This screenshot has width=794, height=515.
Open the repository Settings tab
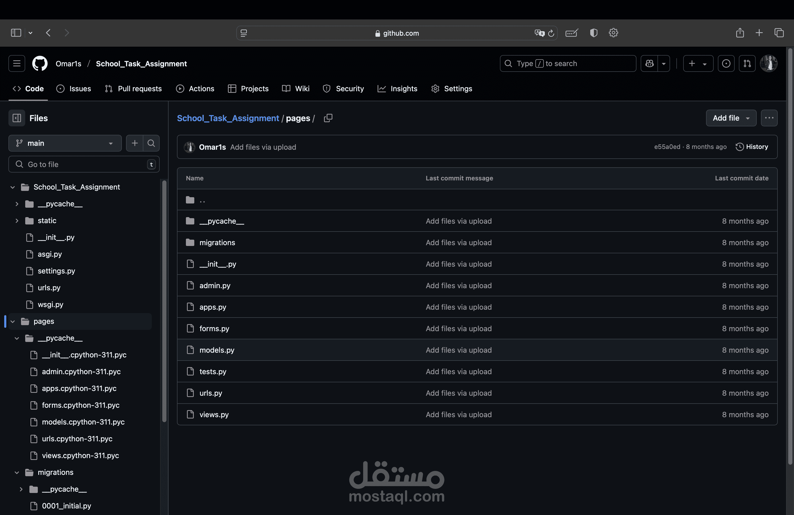pyautogui.click(x=451, y=89)
